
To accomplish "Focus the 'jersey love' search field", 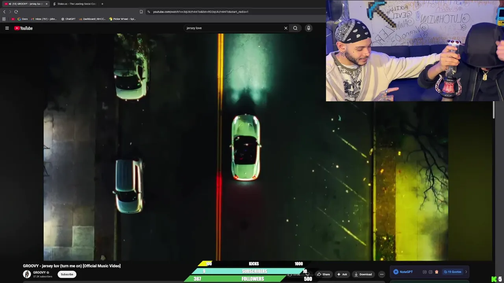I will (x=234, y=28).
